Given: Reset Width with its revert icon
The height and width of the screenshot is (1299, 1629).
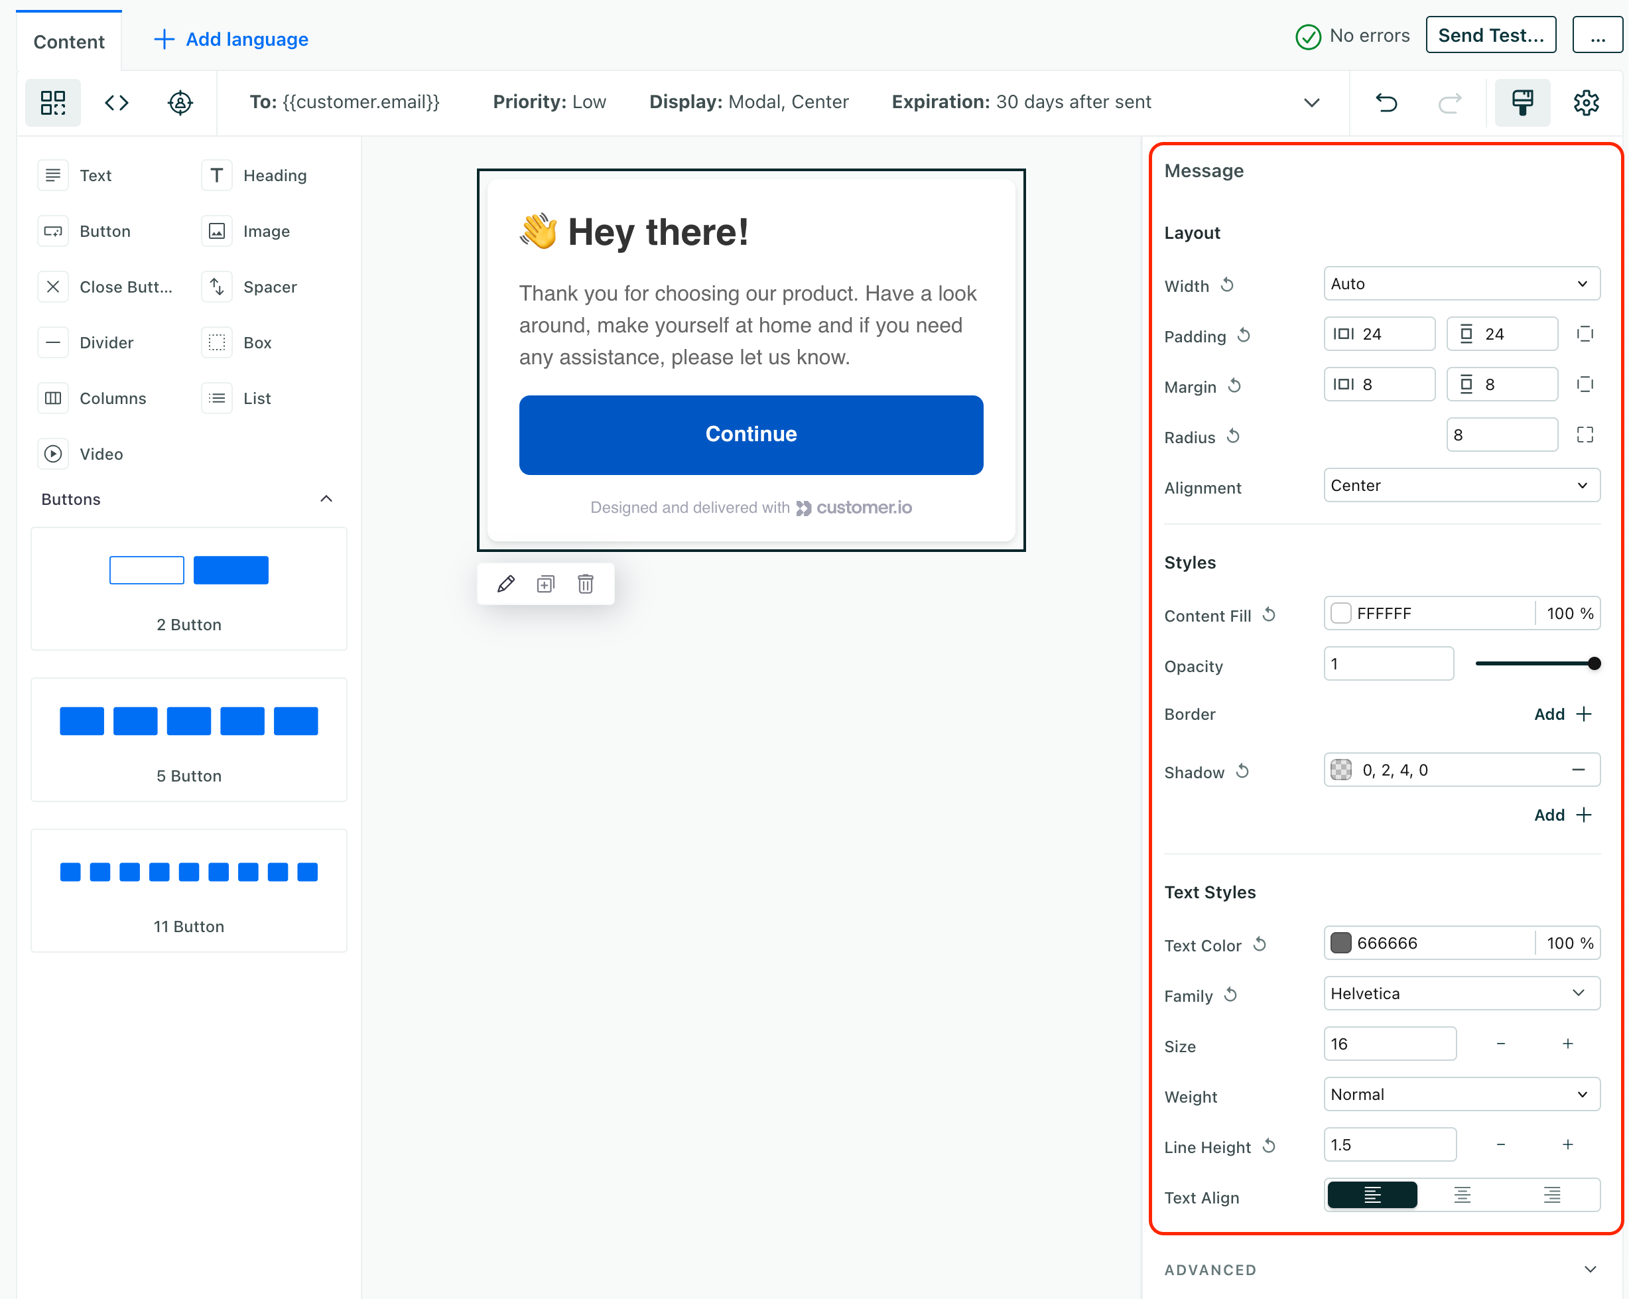Looking at the screenshot, I should (x=1228, y=285).
